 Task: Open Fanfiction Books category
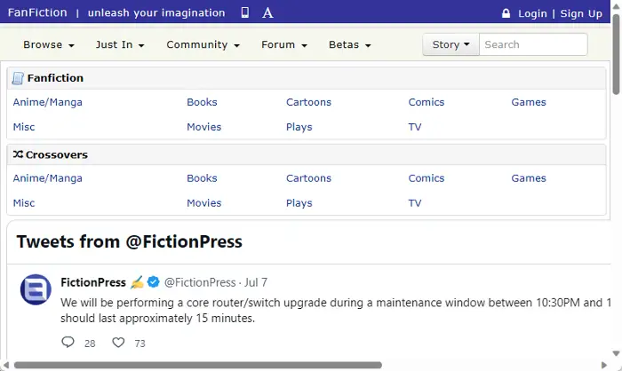click(x=202, y=102)
